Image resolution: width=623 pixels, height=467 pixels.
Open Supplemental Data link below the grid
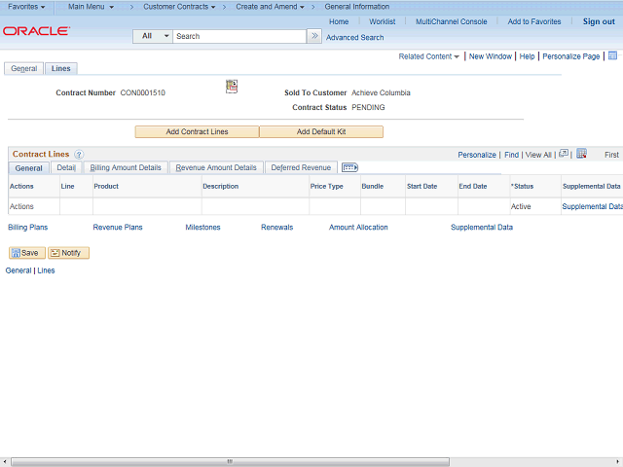(482, 227)
